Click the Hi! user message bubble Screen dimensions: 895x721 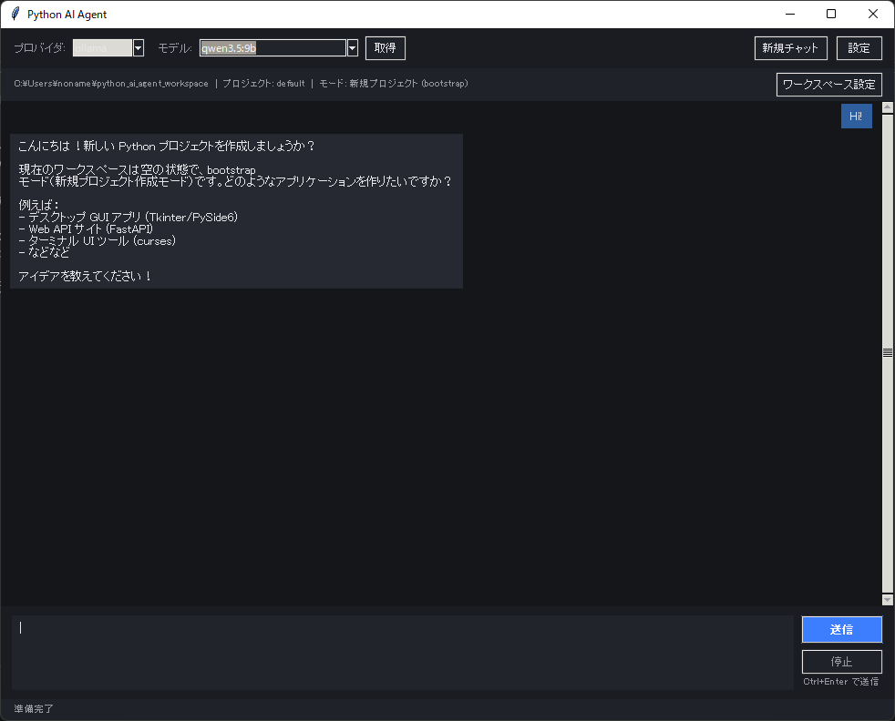[856, 117]
